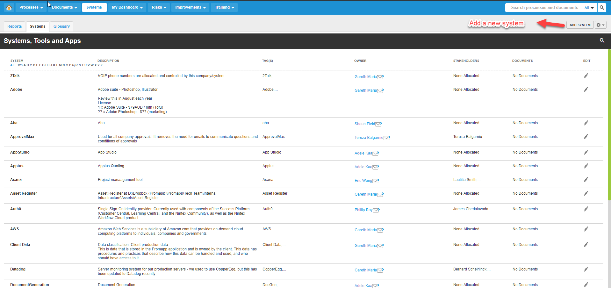
Task: Switch to the Systems tab
Action: [x=38, y=26]
